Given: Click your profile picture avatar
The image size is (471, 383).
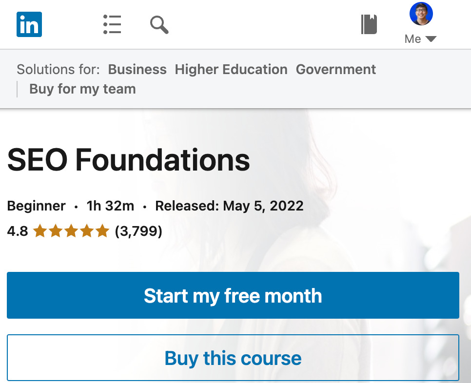Looking at the screenshot, I should 421,14.
